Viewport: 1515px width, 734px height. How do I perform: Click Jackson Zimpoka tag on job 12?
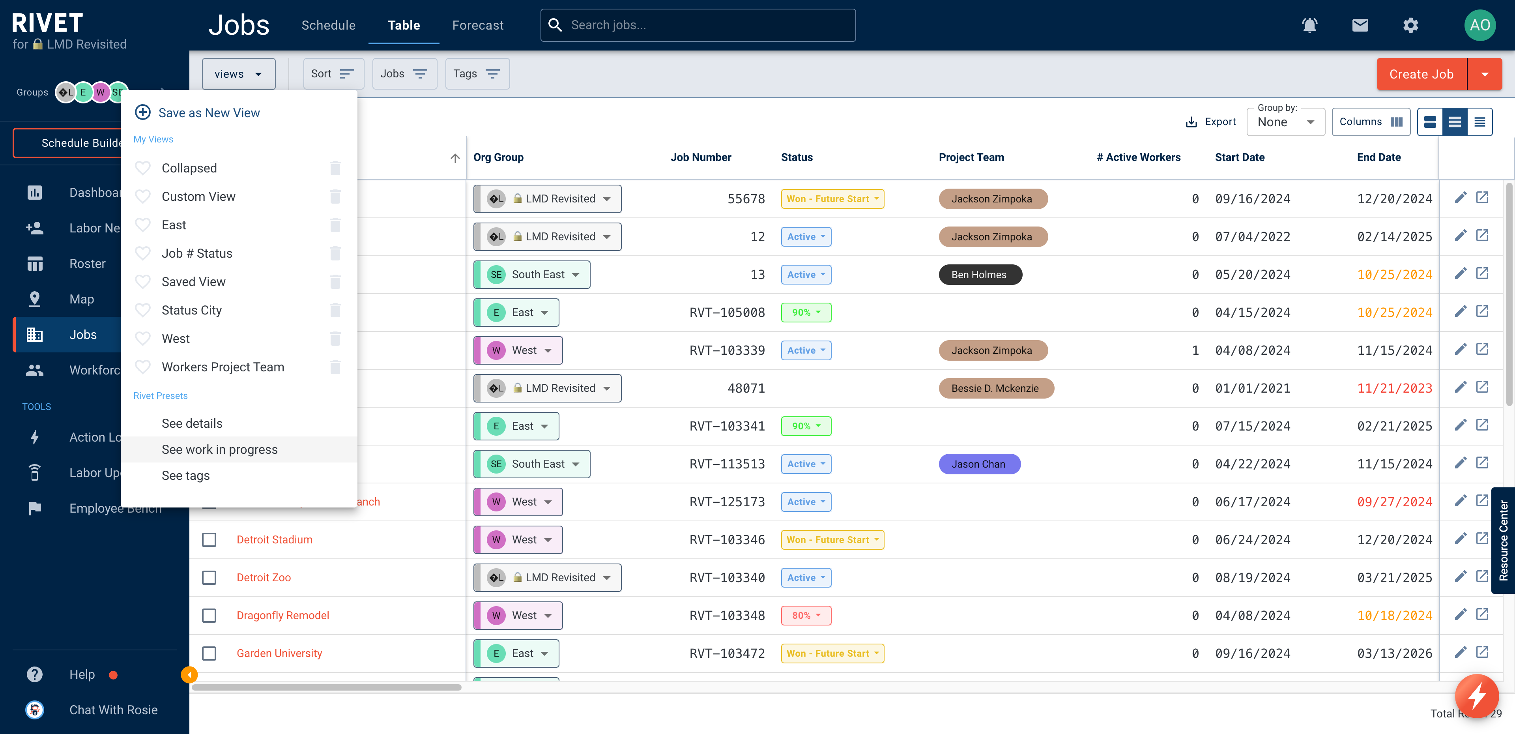point(993,236)
